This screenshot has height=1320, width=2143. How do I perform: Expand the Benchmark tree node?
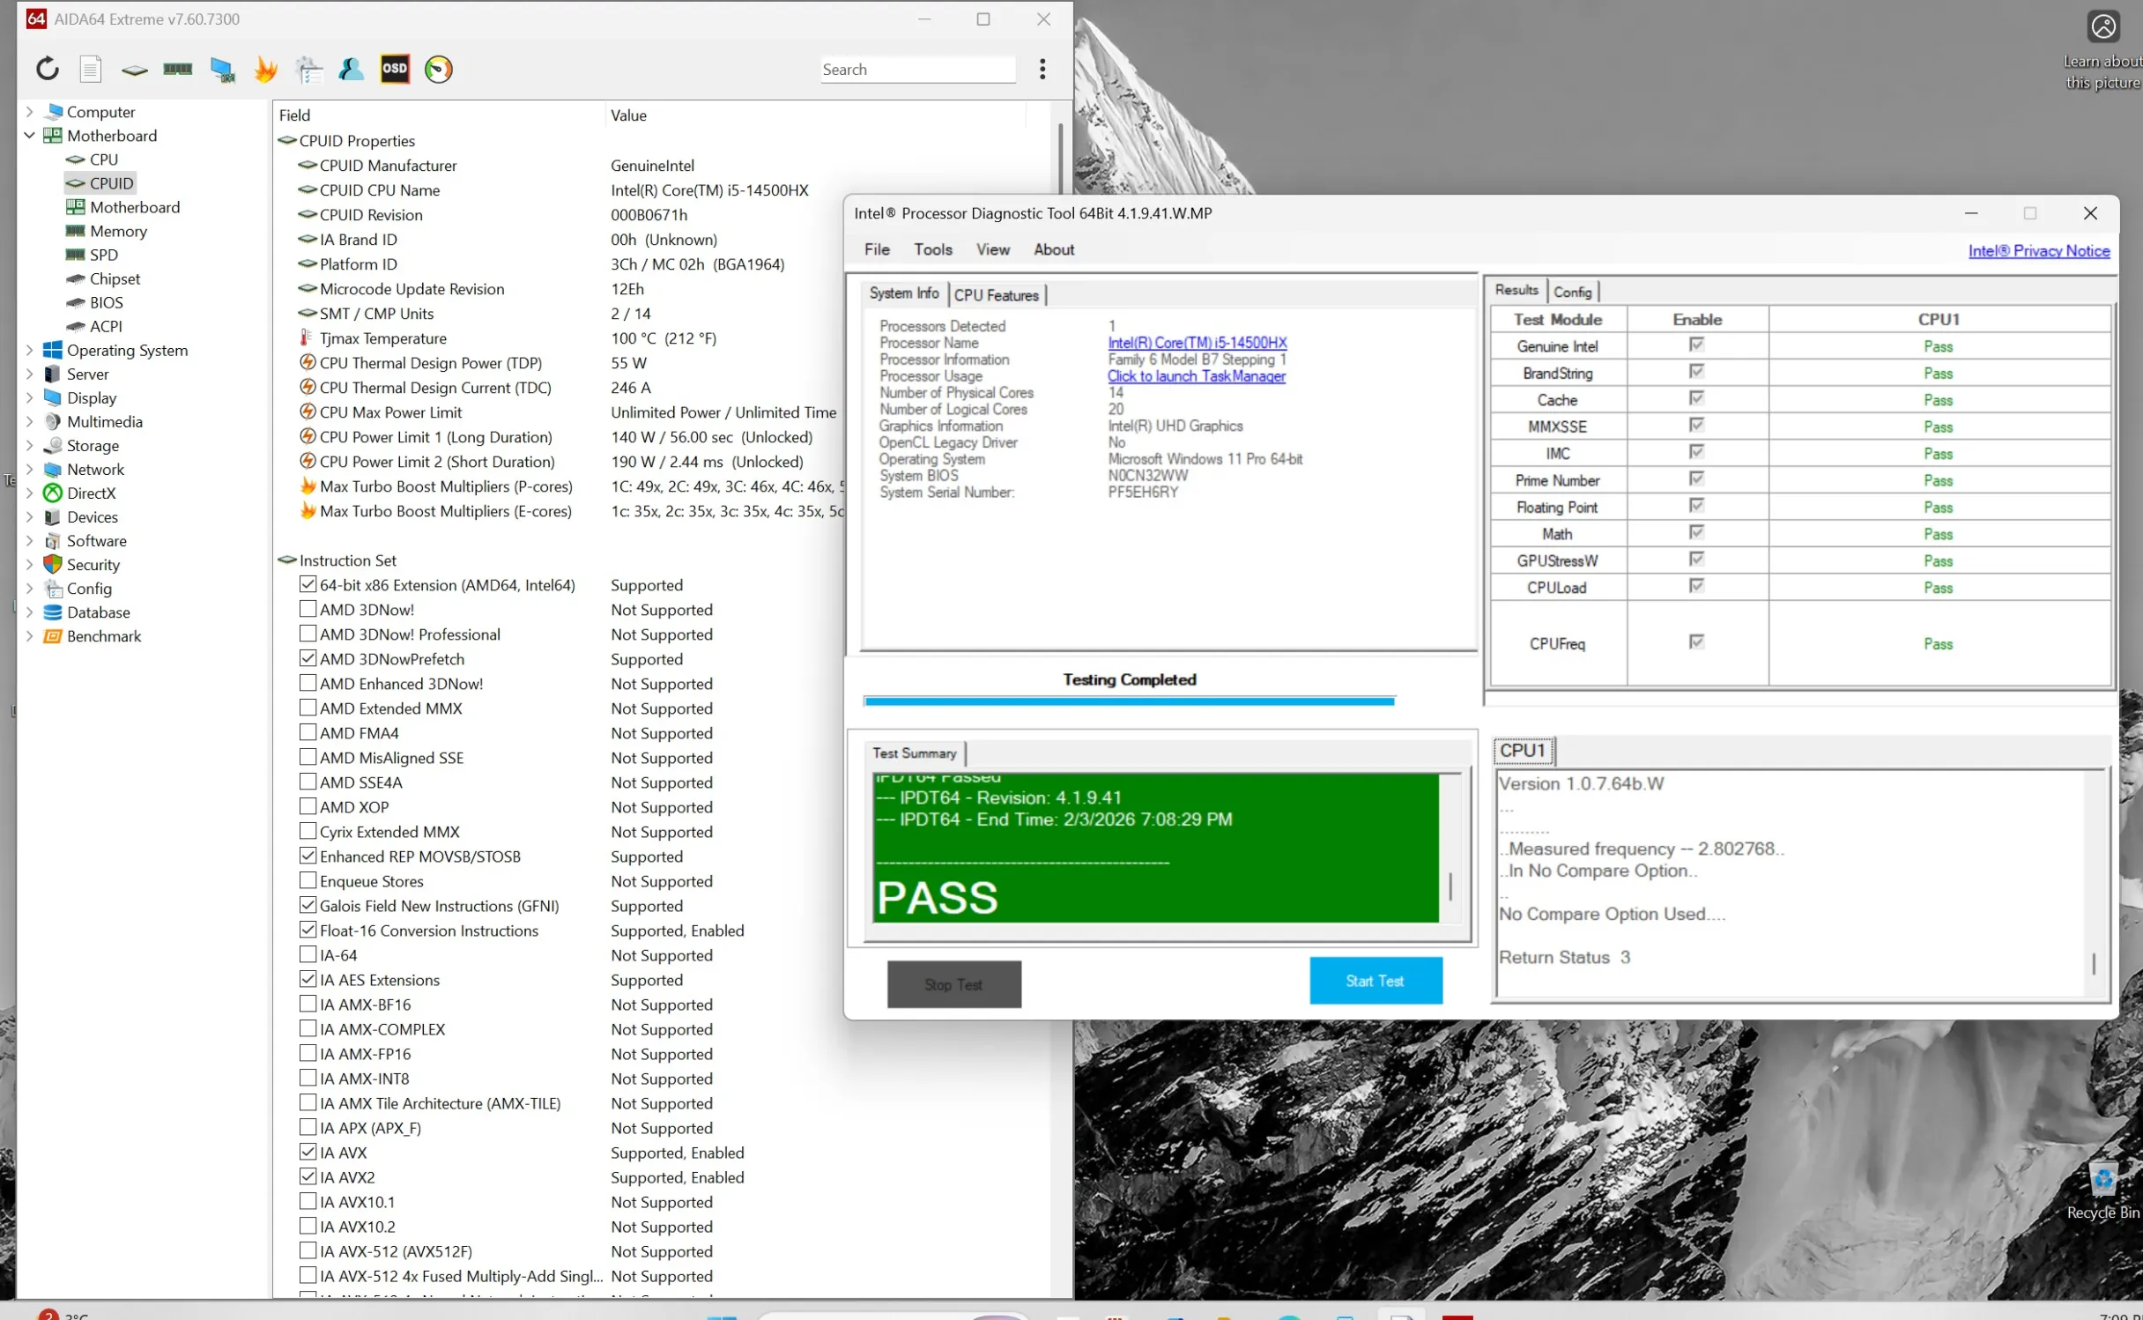coord(29,636)
